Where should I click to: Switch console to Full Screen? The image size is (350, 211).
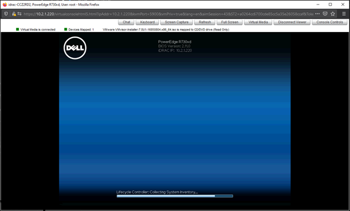(x=229, y=22)
